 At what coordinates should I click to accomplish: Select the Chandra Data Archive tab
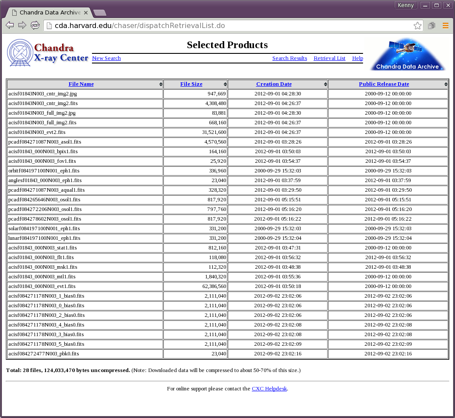[x=49, y=12]
